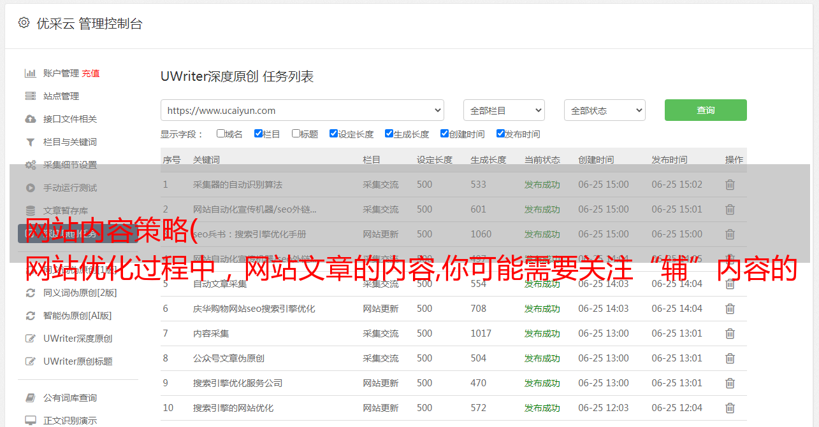Select UWriter深度原创 in the sidebar
Viewport: 819px width, 427px height.
[78, 339]
